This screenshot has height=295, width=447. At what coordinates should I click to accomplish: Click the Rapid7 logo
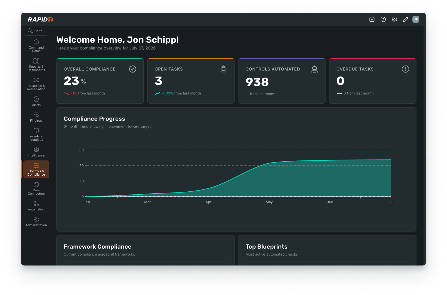(40, 19)
